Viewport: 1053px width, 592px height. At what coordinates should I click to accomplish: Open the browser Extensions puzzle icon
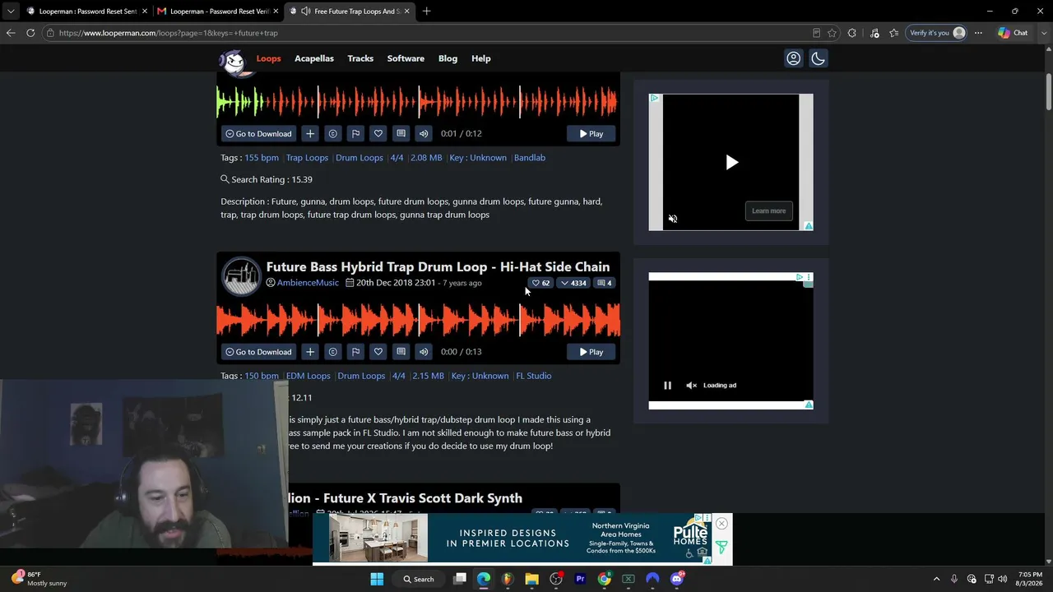pos(851,33)
